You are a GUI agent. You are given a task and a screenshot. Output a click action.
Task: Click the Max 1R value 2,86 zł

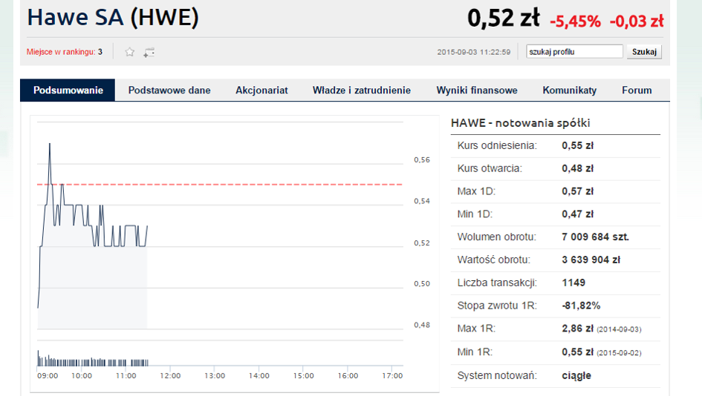pyautogui.click(x=577, y=329)
